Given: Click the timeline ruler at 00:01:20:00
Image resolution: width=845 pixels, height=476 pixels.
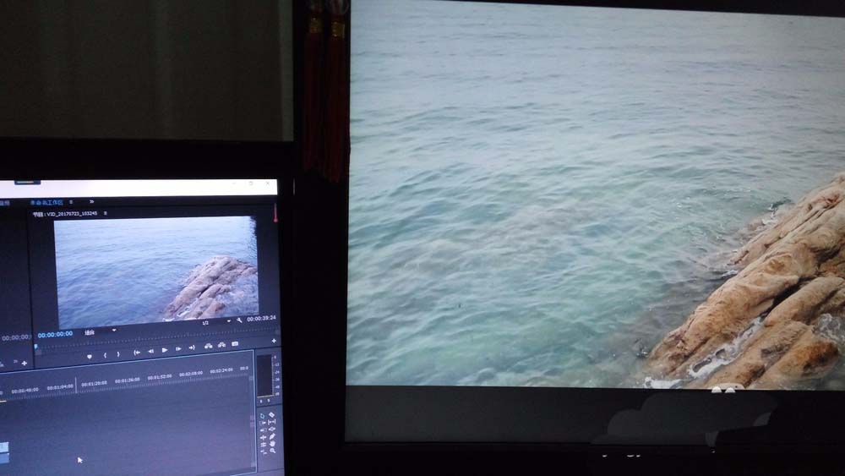Looking at the screenshot, I should pos(95,383).
